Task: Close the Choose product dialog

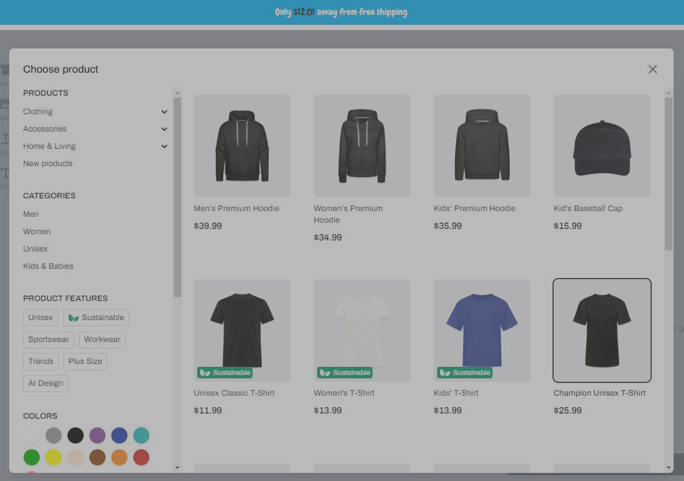Action: [x=652, y=69]
